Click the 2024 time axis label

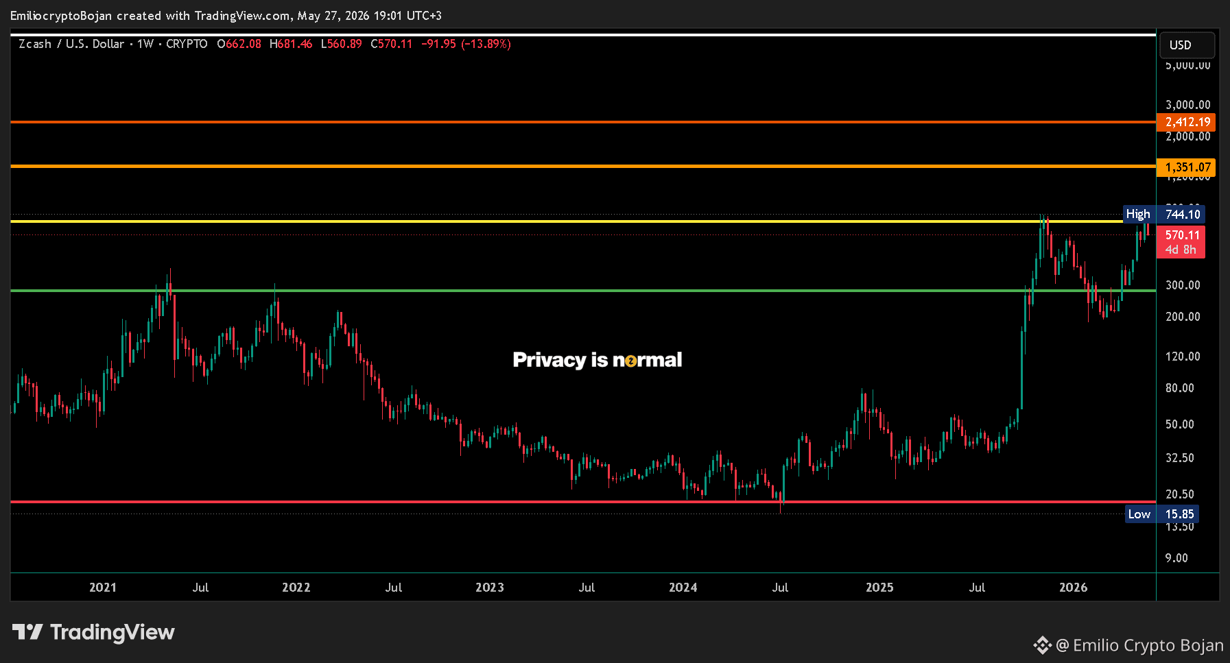click(683, 588)
